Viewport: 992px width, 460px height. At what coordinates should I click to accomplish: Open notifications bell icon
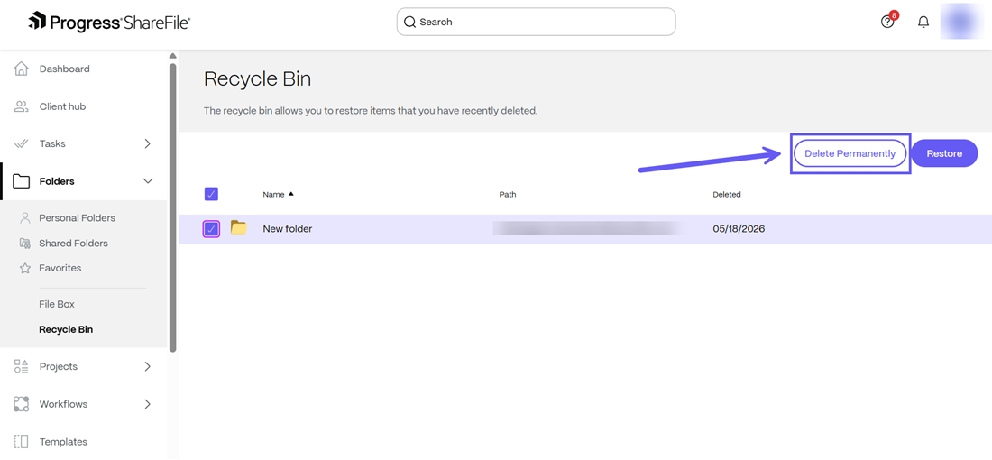click(x=923, y=23)
